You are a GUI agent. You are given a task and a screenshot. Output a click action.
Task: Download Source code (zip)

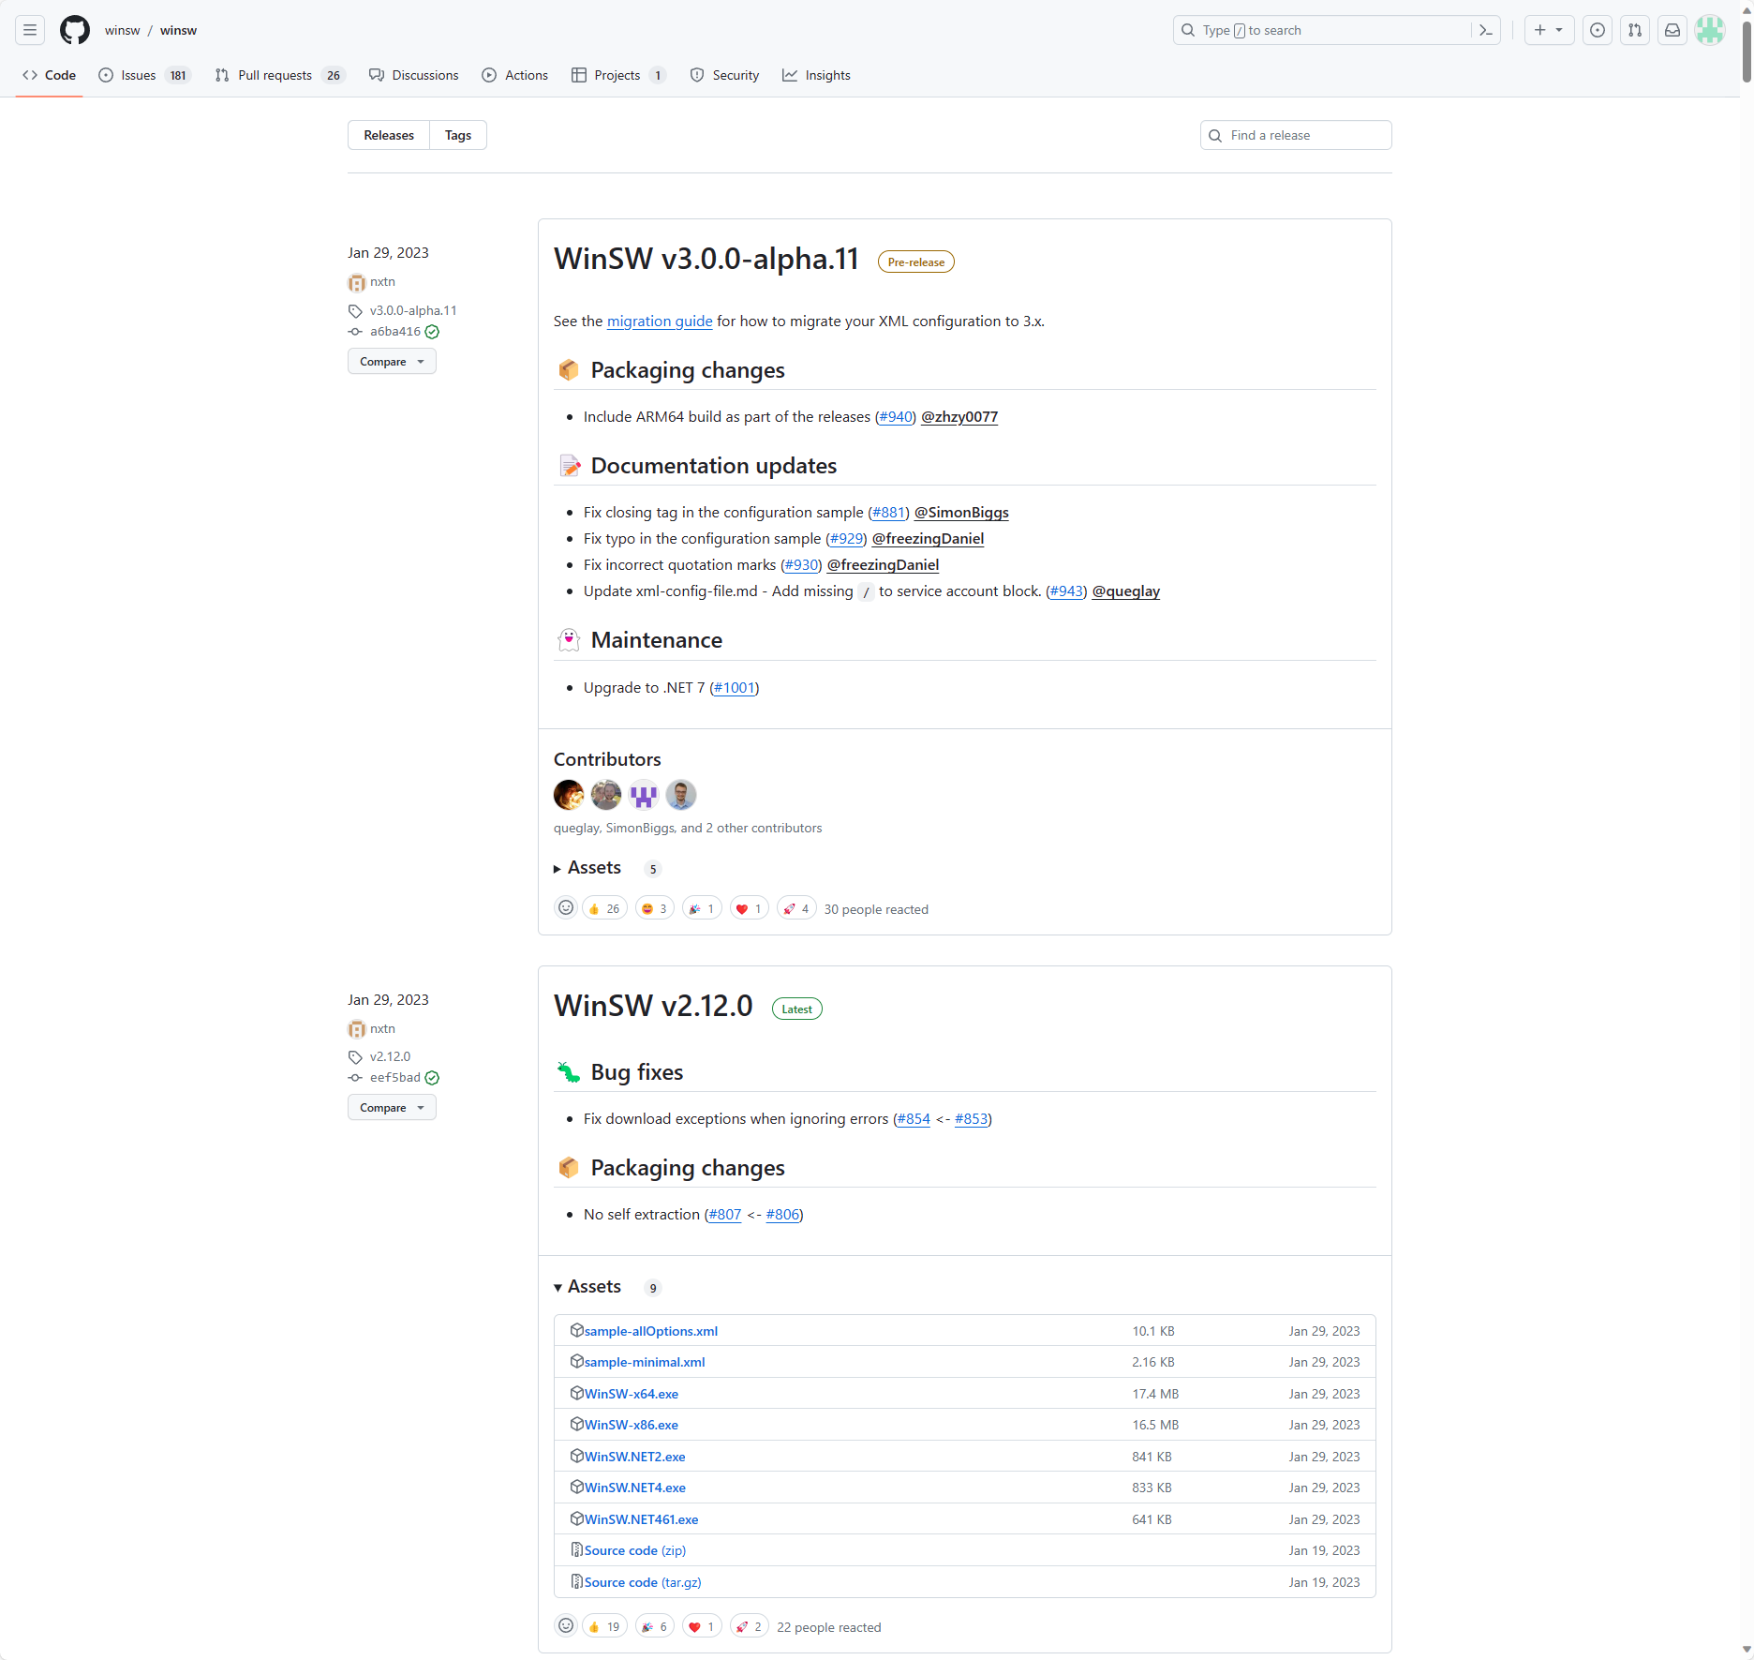pos(635,1550)
